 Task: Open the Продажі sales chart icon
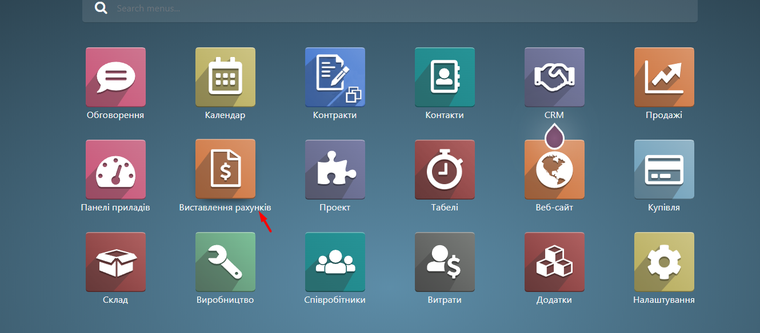point(664,77)
